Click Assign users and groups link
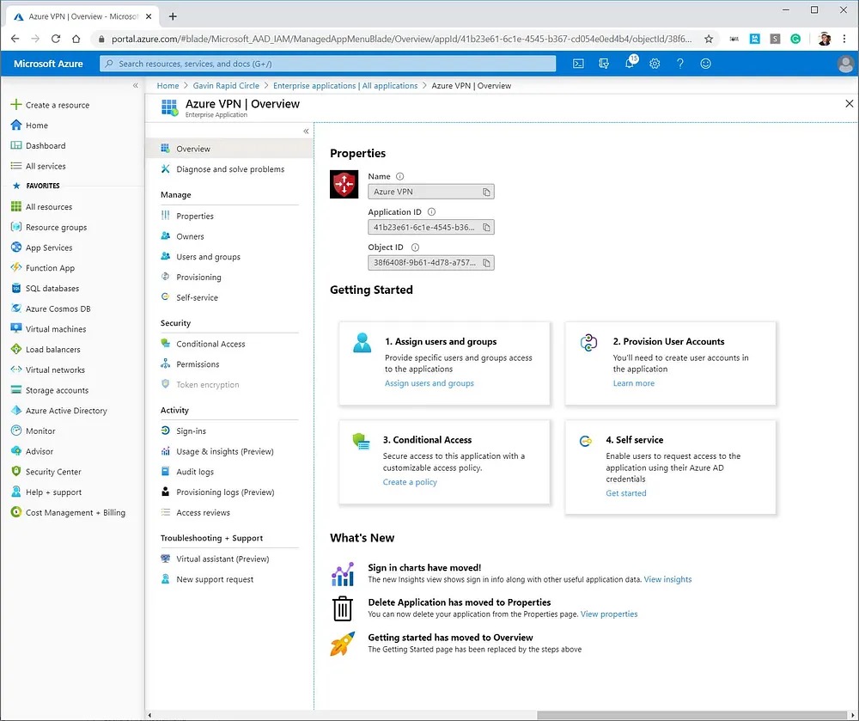Image resolution: width=859 pixels, height=721 pixels. coord(429,383)
